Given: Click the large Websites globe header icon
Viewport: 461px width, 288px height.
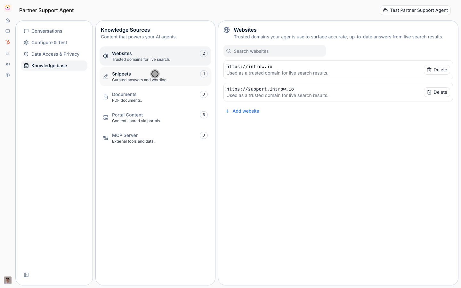Looking at the screenshot, I should click(x=227, y=30).
